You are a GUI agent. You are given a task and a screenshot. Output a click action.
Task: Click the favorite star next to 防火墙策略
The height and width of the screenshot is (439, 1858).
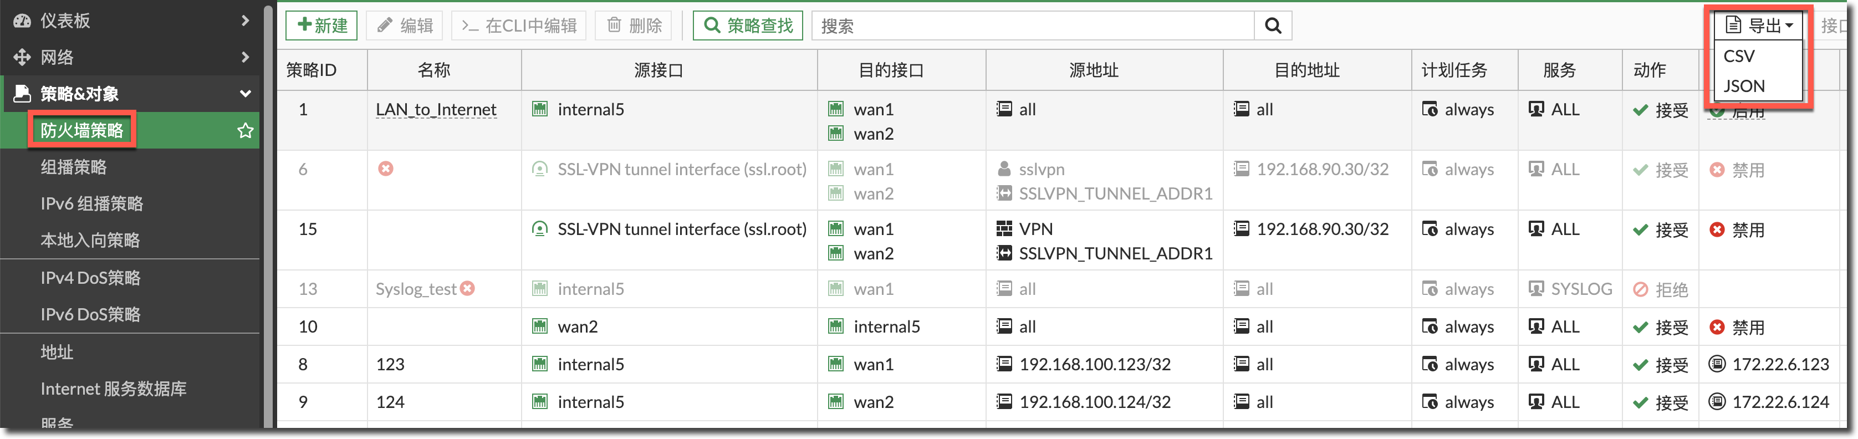click(245, 130)
